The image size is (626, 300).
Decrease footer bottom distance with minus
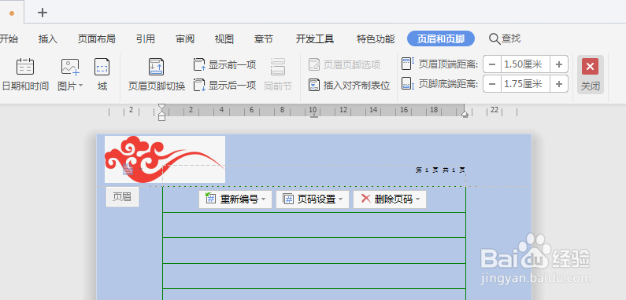(492, 84)
